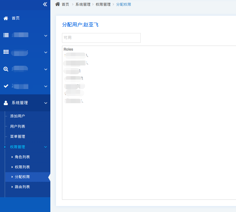Image resolution: width=236 pixels, height=212 pixels.
Task: Expand the list-icon menu chevron
Action: point(46,36)
